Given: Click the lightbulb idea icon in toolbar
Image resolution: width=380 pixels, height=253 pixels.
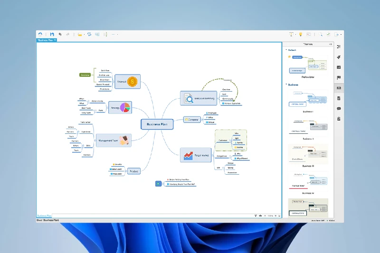Looking at the screenshot, I should click(300, 34).
